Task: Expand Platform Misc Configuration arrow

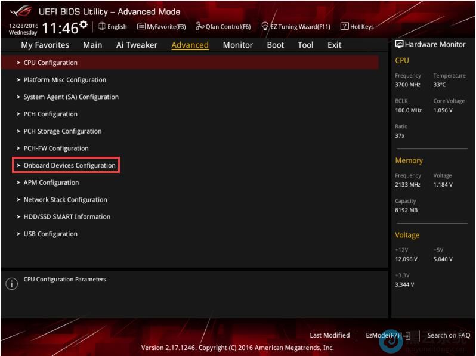Action: (x=18, y=80)
